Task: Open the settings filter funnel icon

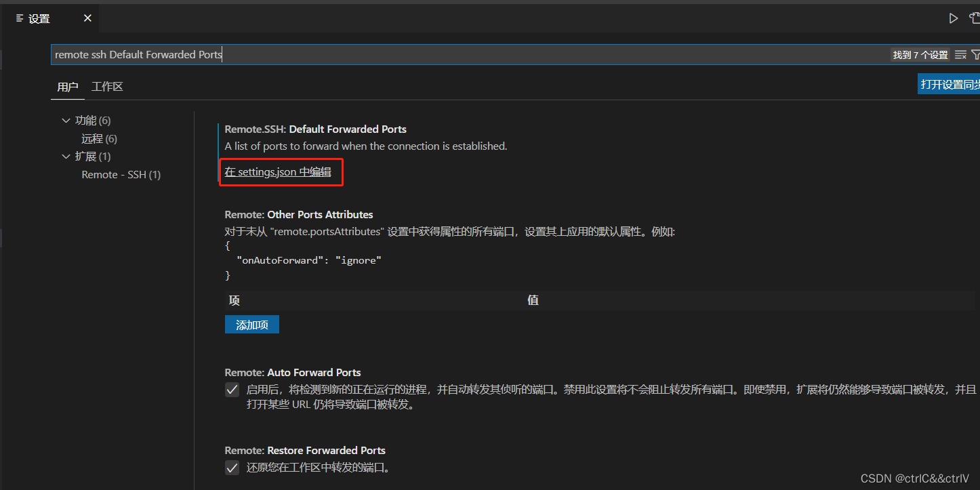Action: (x=976, y=55)
